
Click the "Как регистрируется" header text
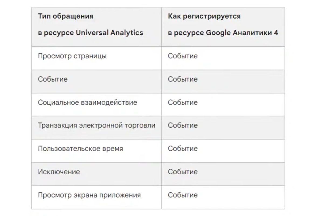(x=204, y=16)
